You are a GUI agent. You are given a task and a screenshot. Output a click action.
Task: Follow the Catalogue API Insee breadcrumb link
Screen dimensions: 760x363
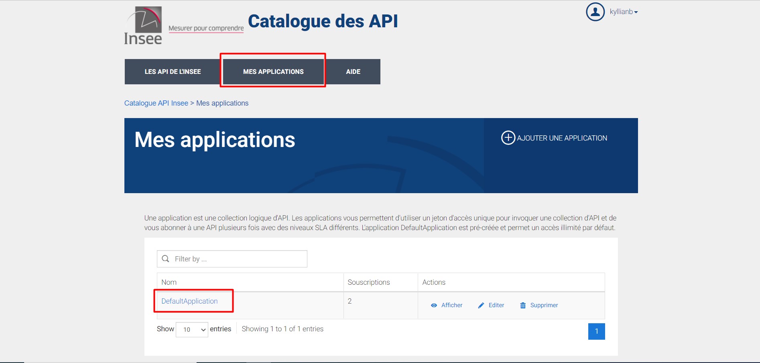156,103
